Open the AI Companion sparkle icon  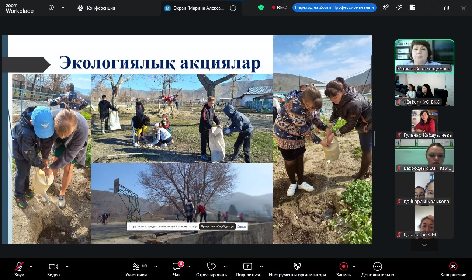coord(399,8)
